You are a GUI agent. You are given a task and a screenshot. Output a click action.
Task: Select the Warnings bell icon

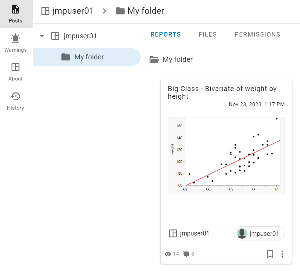[x=15, y=39]
